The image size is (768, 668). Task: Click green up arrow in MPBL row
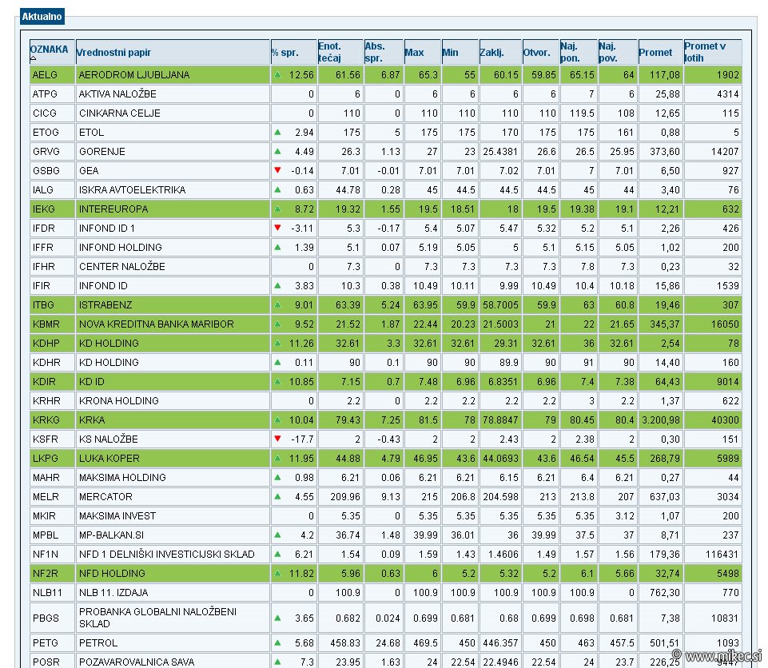pos(278,535)
